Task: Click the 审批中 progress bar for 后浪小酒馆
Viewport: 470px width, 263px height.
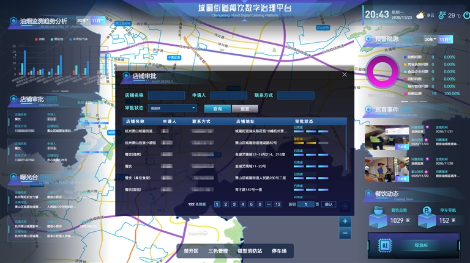Action: 311,143
